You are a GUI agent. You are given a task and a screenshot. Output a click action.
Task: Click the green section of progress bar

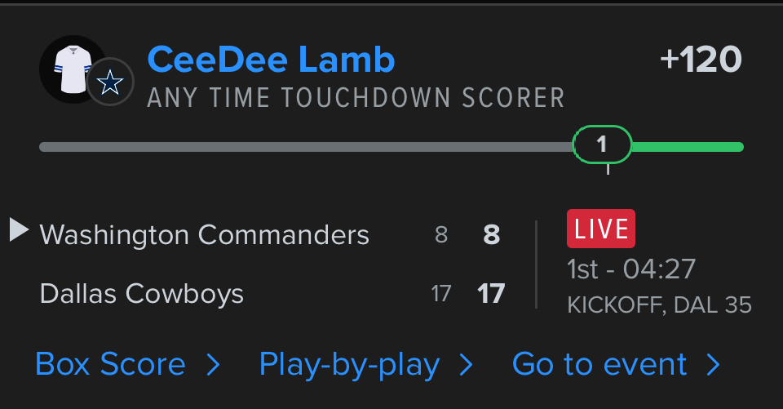click(x=687, y=147)
